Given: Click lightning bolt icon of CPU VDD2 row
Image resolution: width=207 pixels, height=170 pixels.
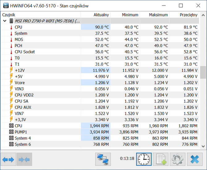Looking at the screenshot, I should pyautogui.click(x=11, y=95).
